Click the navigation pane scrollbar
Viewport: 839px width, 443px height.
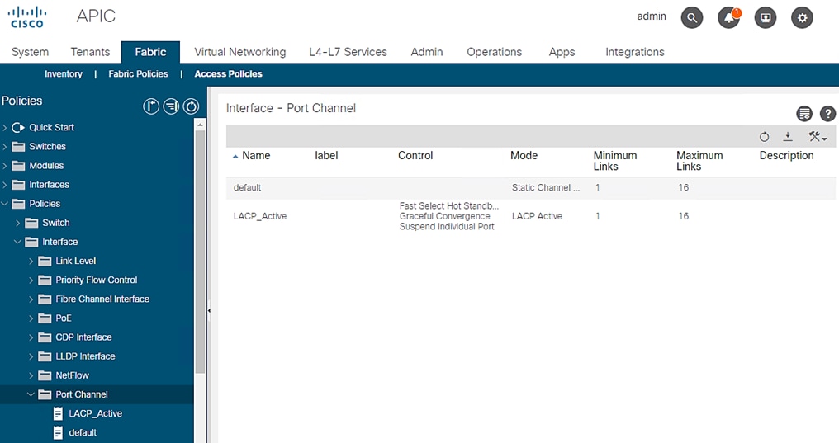pos(200,247)
